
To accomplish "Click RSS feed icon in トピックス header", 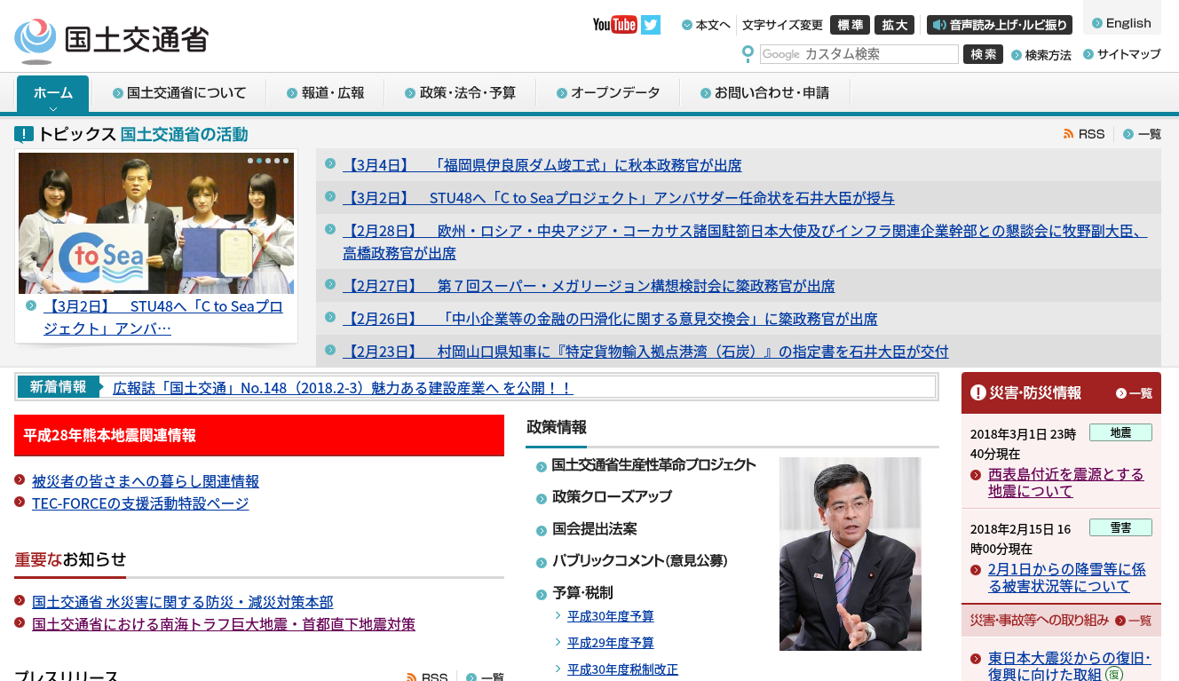I will (x=1069, y=134).
